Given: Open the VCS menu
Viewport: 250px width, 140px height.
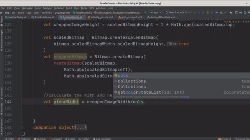Looking at the screenshot, I should (x=91, y=8).
